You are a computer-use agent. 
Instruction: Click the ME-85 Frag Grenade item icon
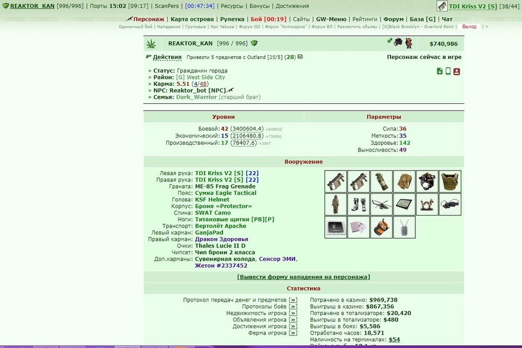point(381,181)
